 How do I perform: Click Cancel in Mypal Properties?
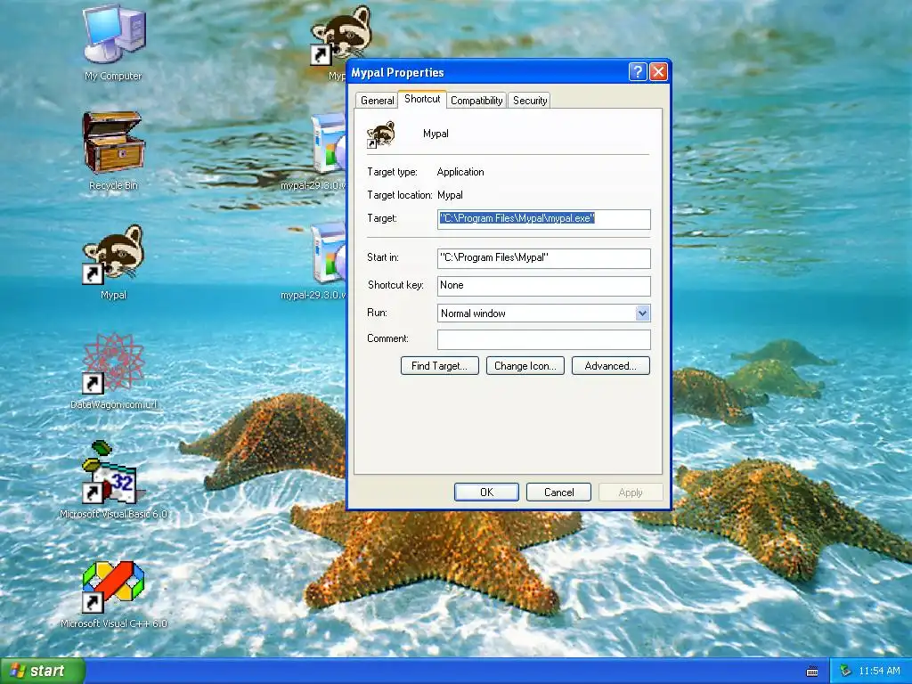click(x=558, y=492)
